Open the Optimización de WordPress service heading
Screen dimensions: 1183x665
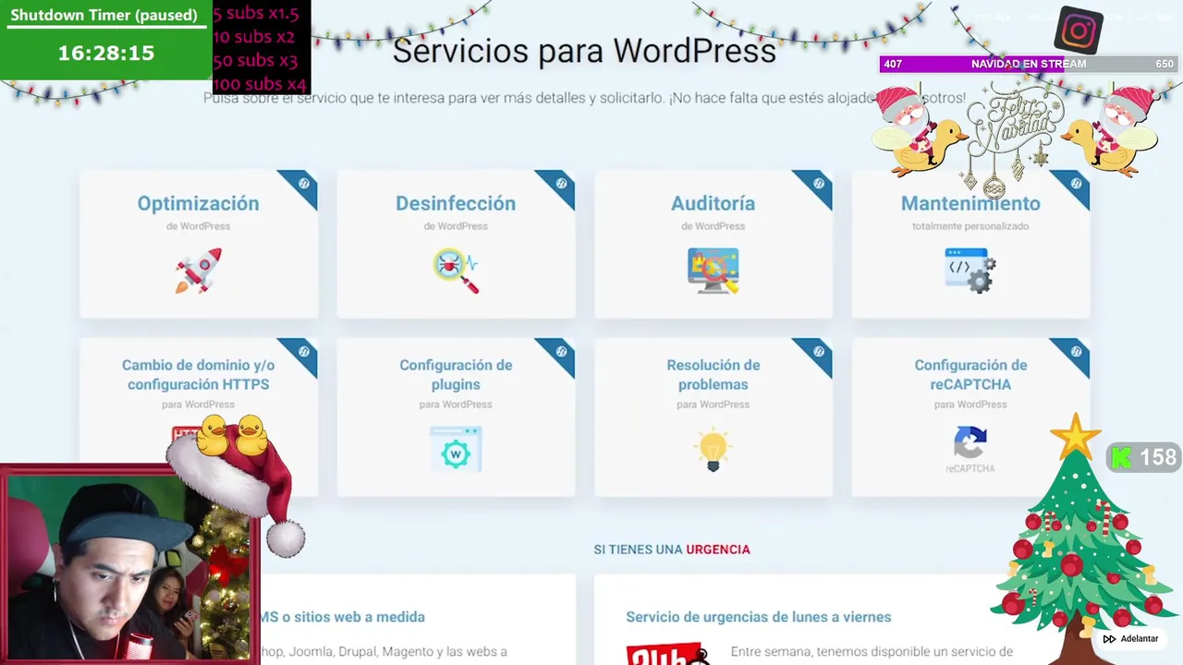coord(198,203)
